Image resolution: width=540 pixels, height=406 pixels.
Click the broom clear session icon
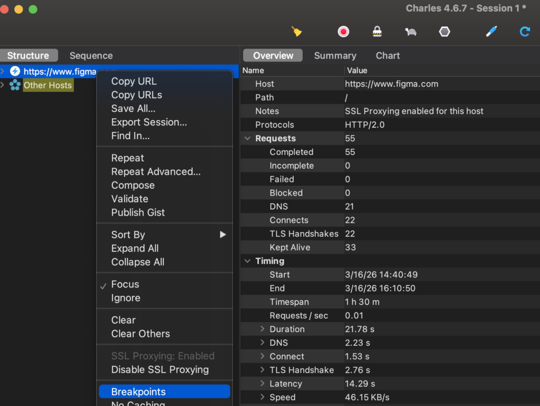tap(297, 32)
